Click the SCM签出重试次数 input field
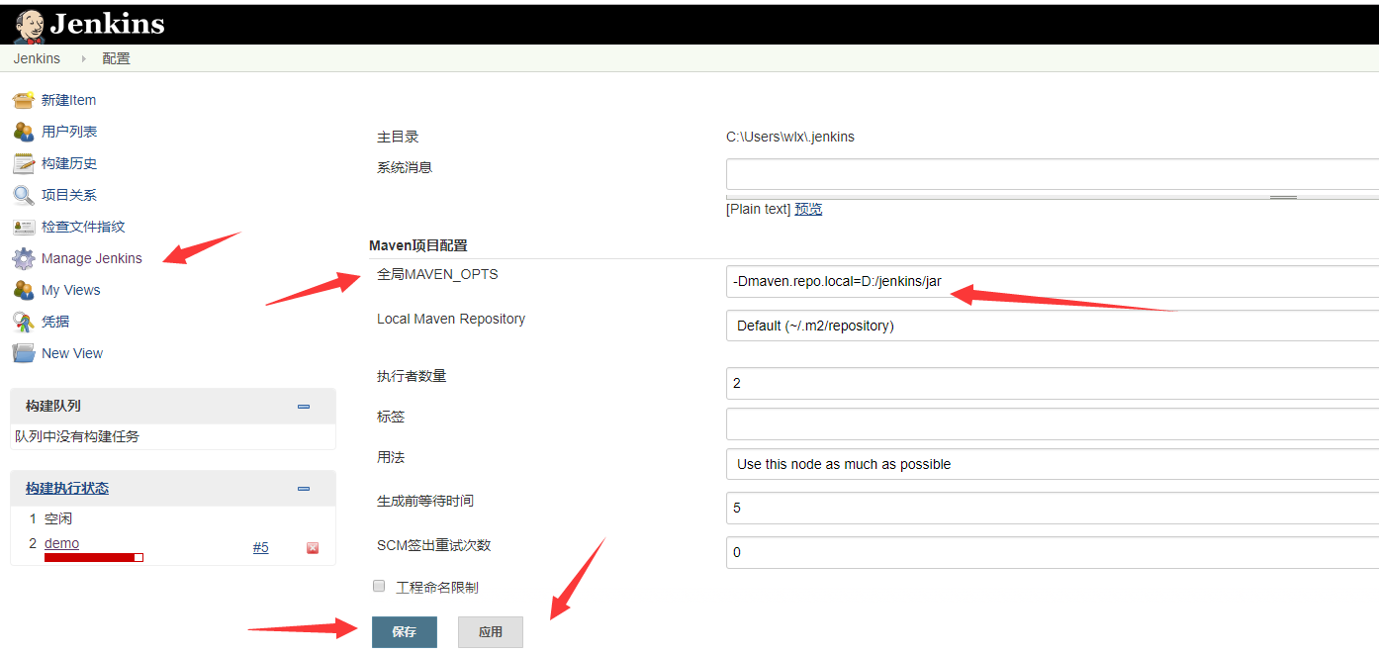Image resolution: width=1379 pixels, height=655 pixels. (1053, 552)
